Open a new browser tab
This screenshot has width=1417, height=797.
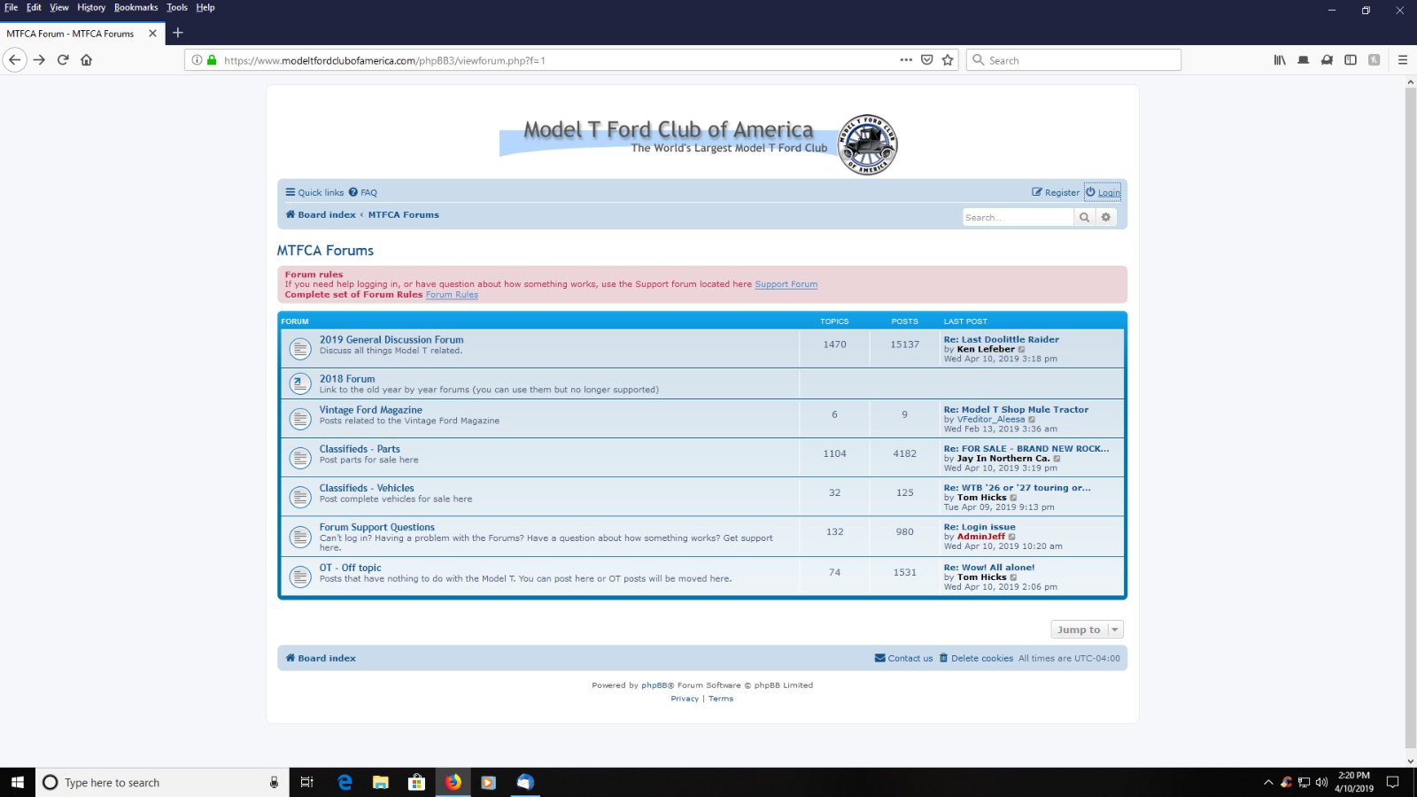[178, 33]
